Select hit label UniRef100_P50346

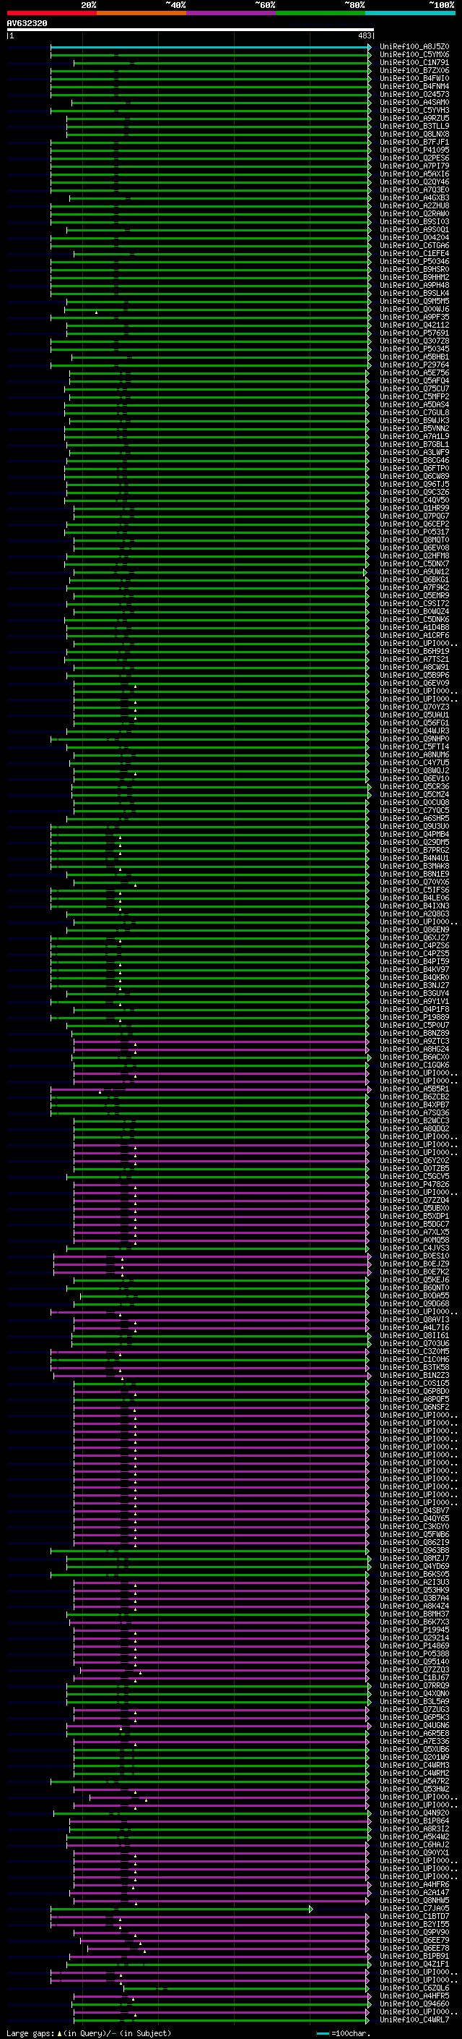[x=414, y=261]
